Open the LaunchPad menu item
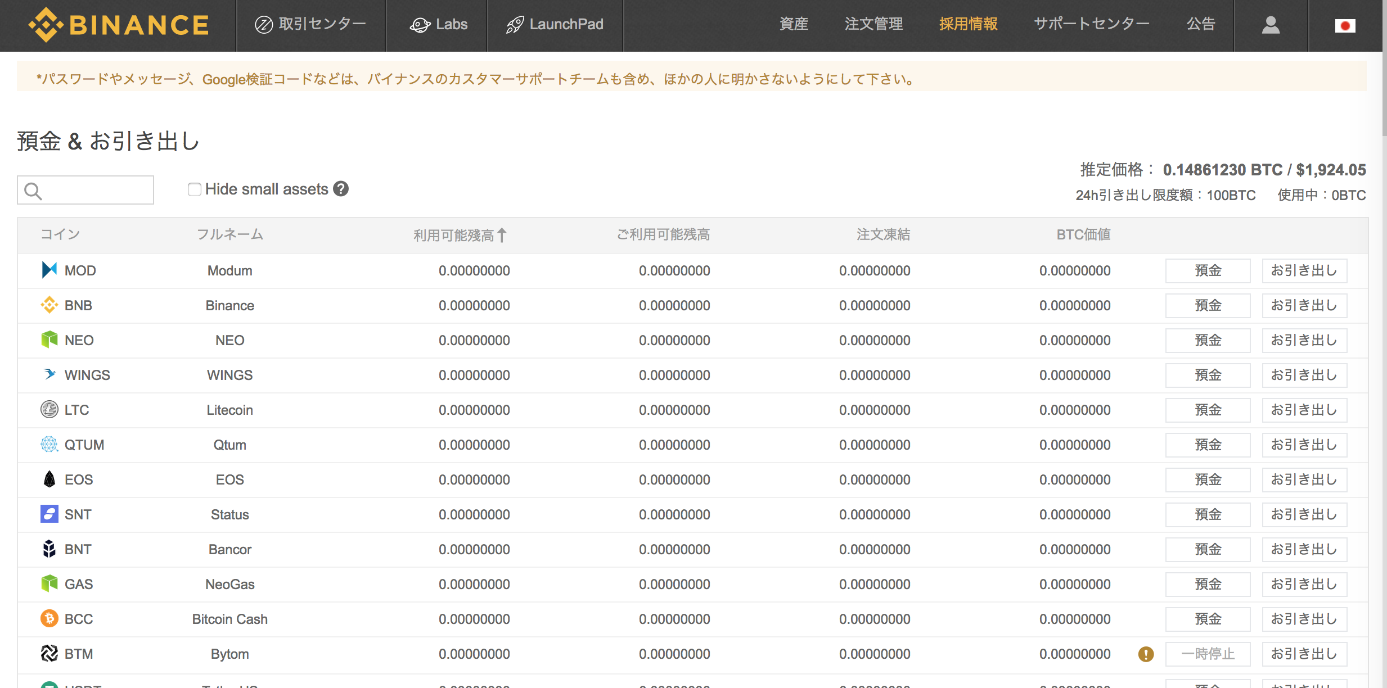1387x688 pixels. click(555, 25)
